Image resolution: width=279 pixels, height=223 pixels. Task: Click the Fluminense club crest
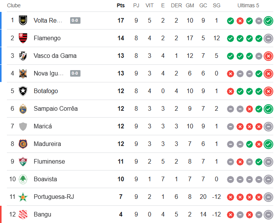[x=23, y=161]
